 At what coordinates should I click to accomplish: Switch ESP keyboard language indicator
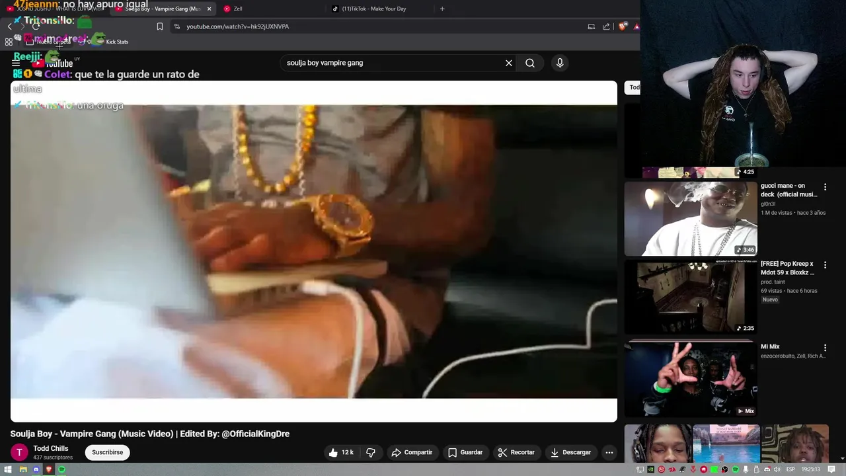pyautogui.click(x=790, y=469)
